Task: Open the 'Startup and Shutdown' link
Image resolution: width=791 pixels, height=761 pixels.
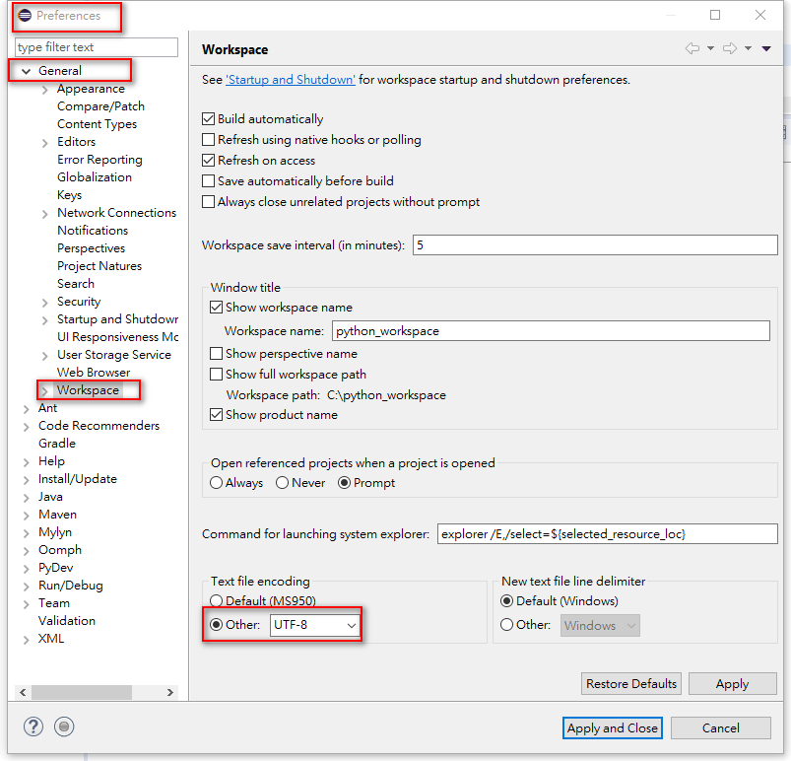Action: pos(291,80)
